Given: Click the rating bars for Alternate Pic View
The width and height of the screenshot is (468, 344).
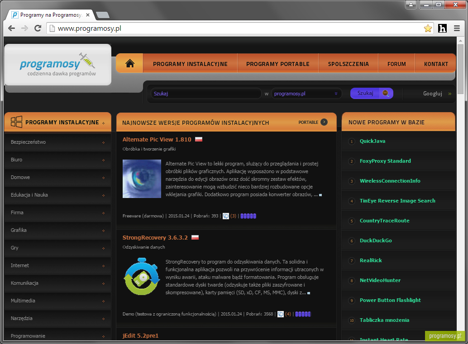Looking at the screenshot, I should pyautogui.click(x=248, y=216).
